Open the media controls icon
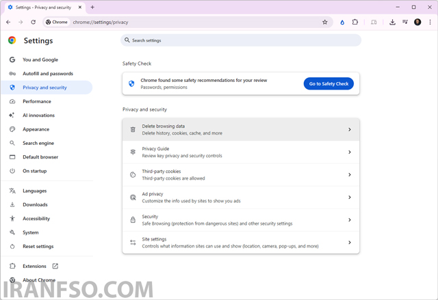 pos(405,22)
